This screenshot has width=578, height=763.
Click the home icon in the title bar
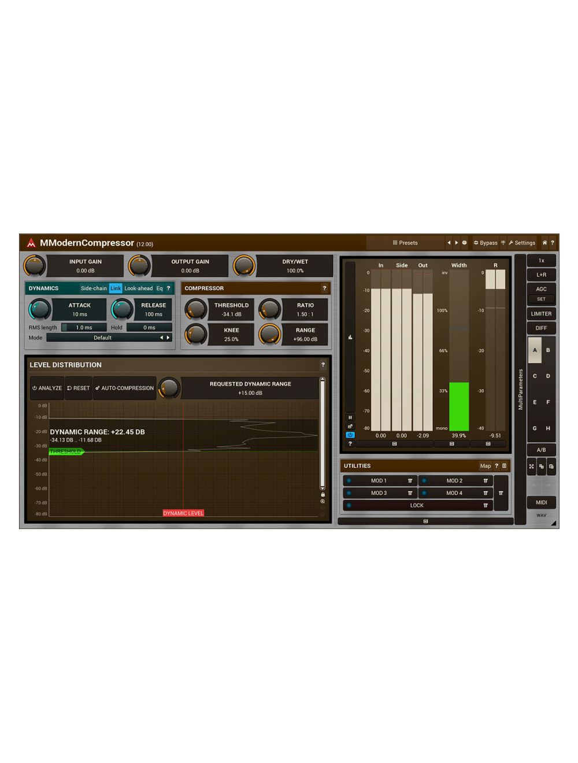pos(544,243)
